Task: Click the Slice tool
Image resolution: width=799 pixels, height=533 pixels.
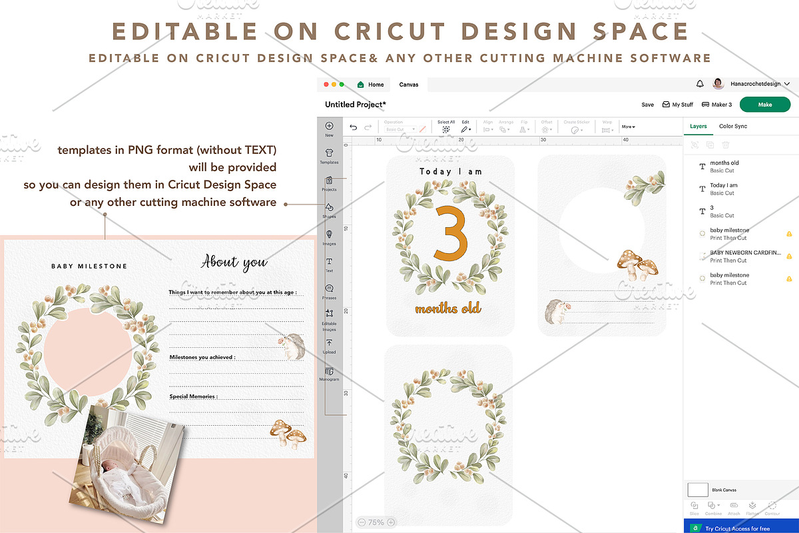Action: [x=694, y=508]
